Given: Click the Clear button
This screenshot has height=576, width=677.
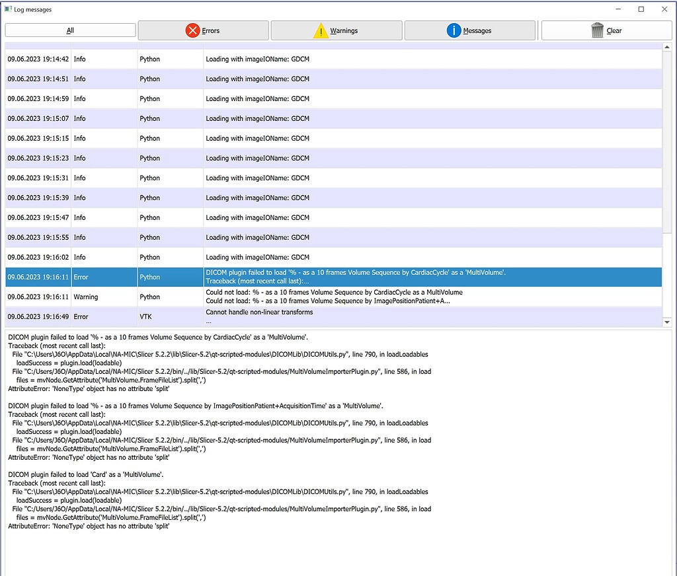Looking at the screenshot, I should (605, 30).
